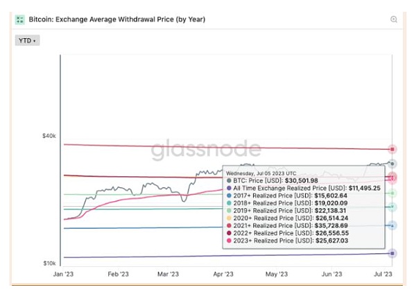Click the glassnode watermark on the chart
The width and height of the screenshot is (416, 292).
pyautogui.click(x=218, y=150)
